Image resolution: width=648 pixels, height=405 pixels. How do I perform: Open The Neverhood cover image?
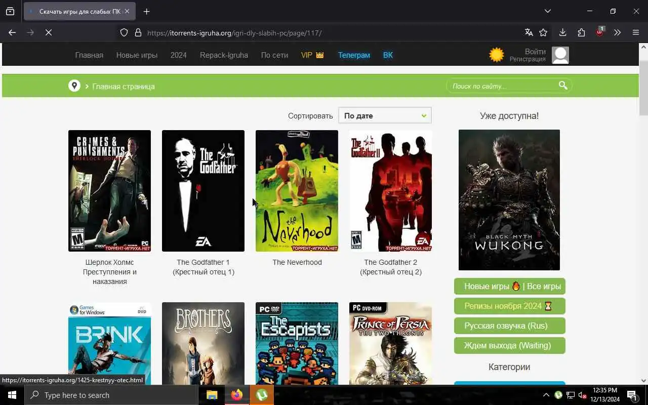(x=297, y=191)
